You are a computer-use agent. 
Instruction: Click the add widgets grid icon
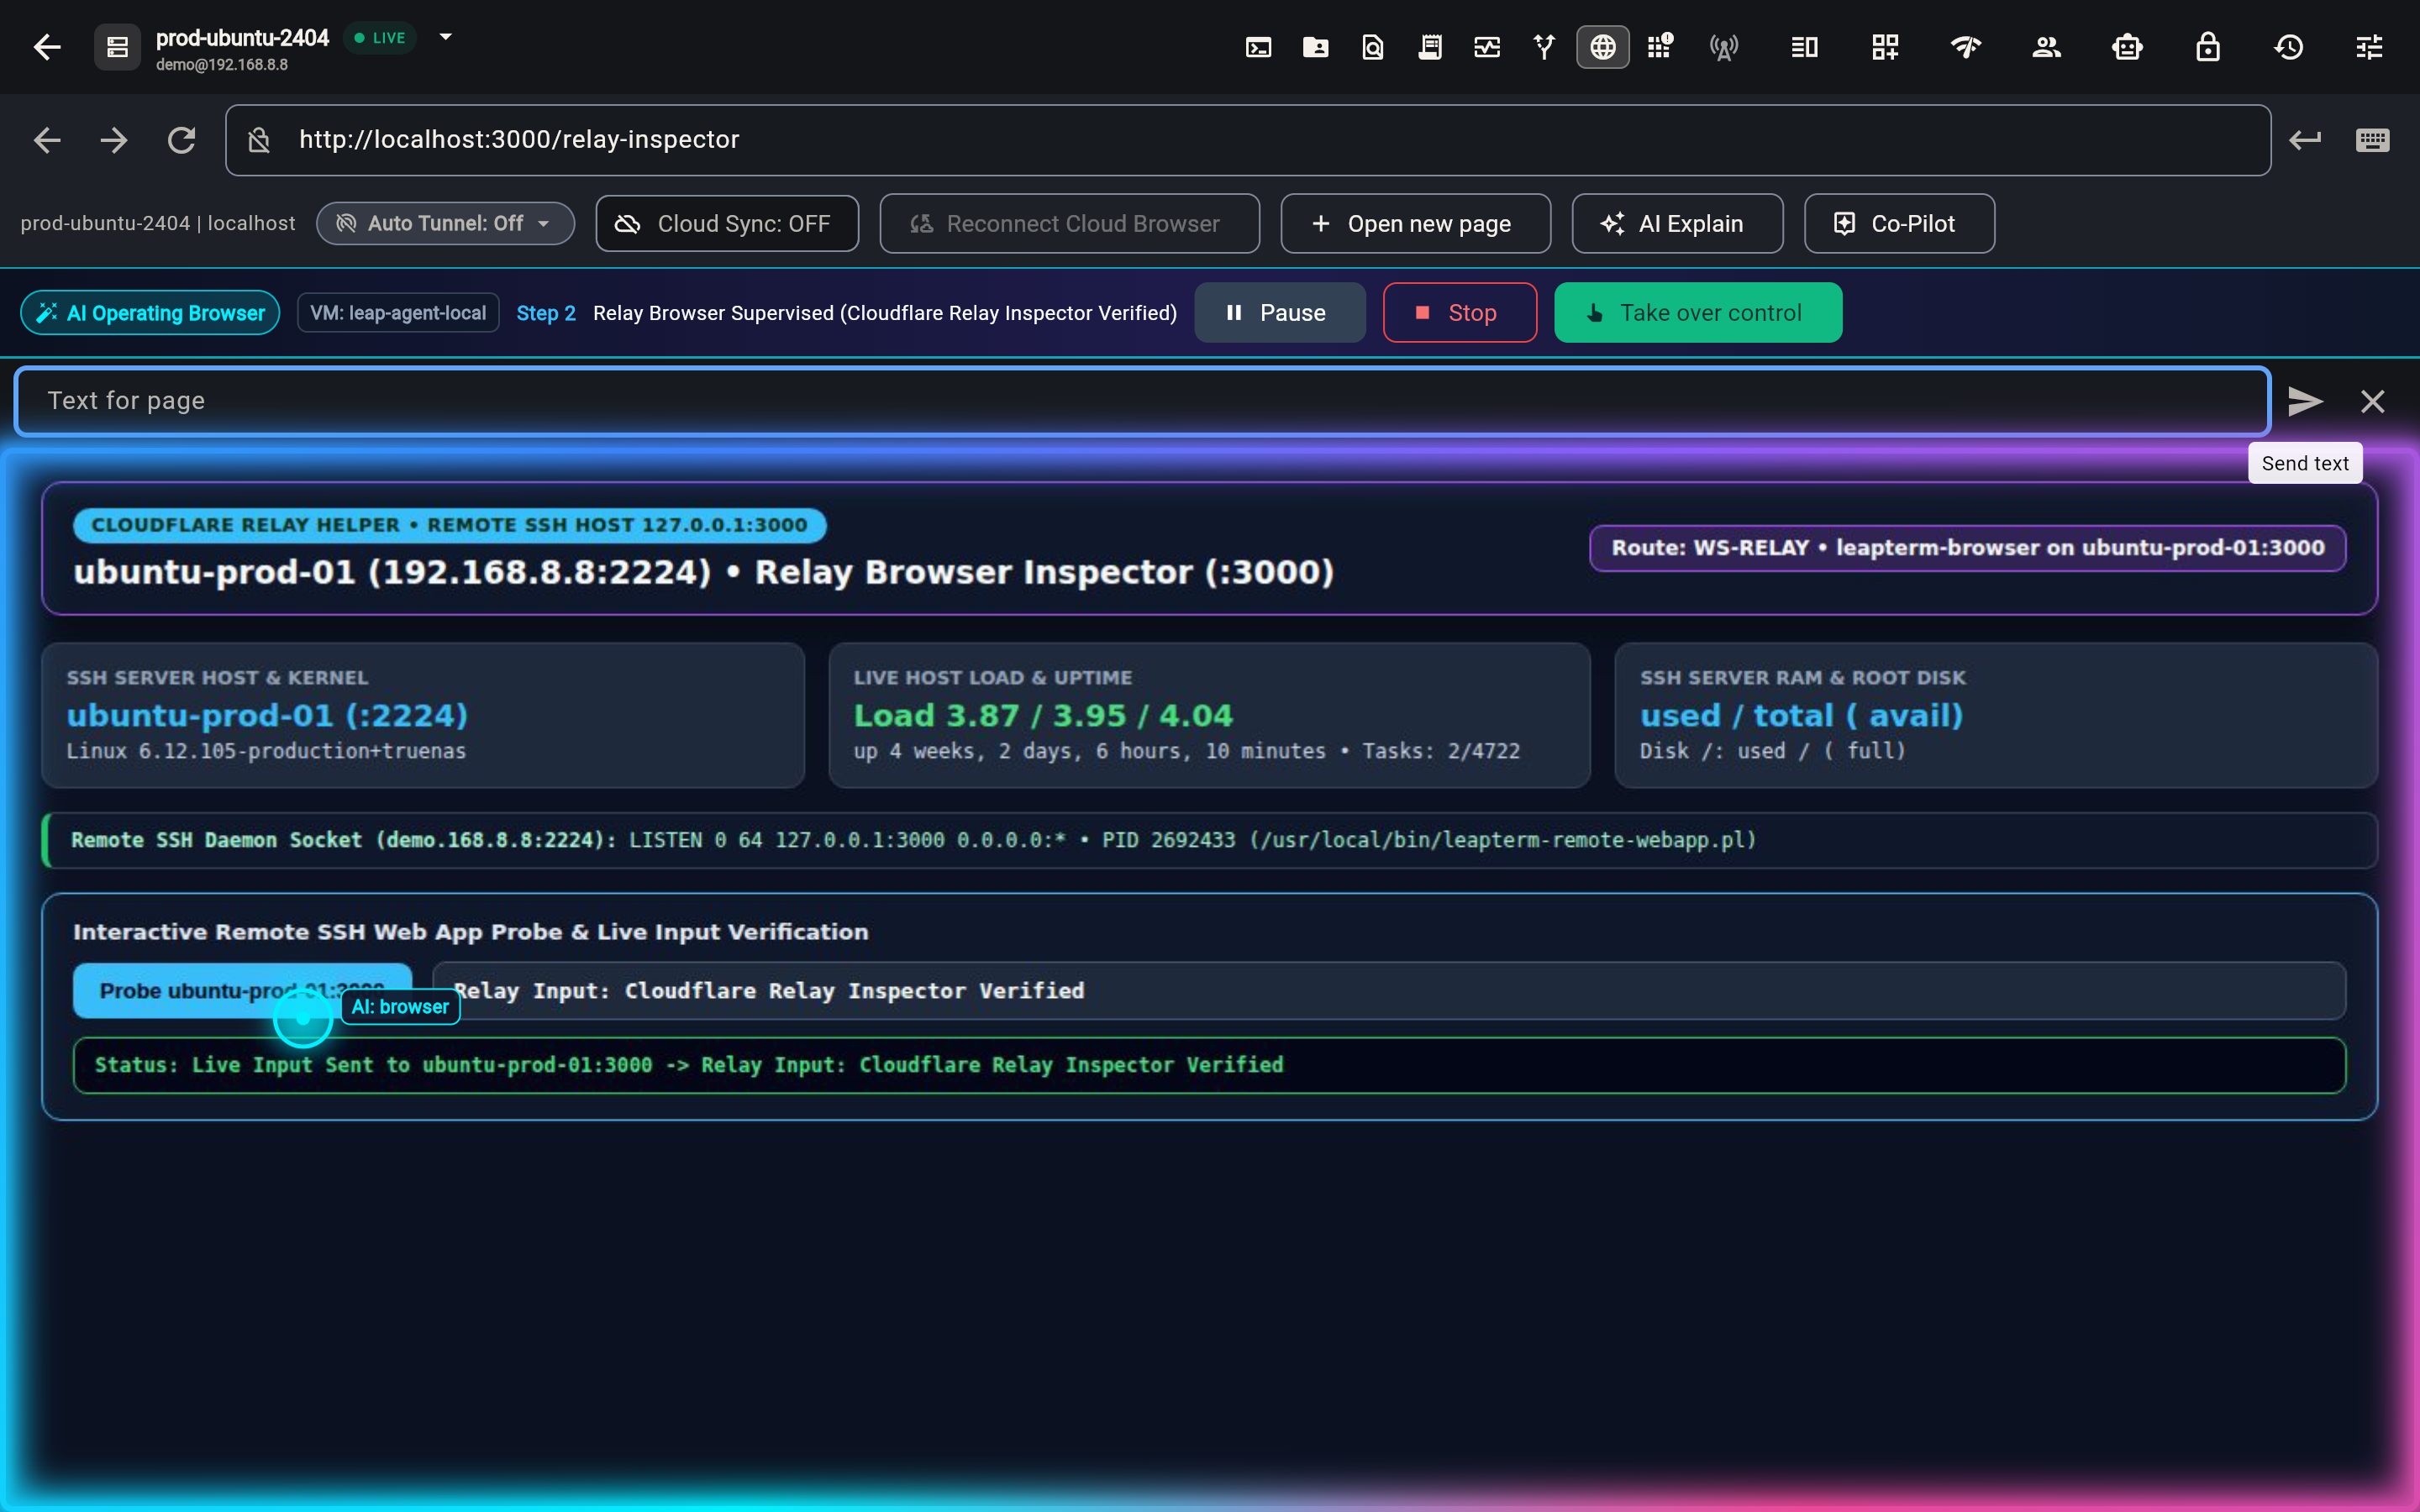1885,47
